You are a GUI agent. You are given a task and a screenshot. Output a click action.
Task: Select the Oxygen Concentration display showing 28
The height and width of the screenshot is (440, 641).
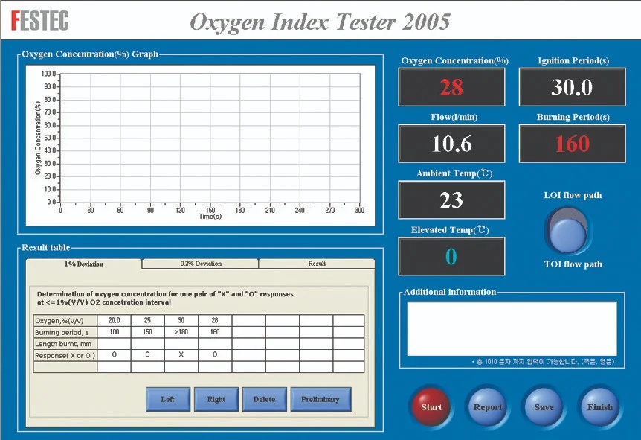(x=451, y=87)
